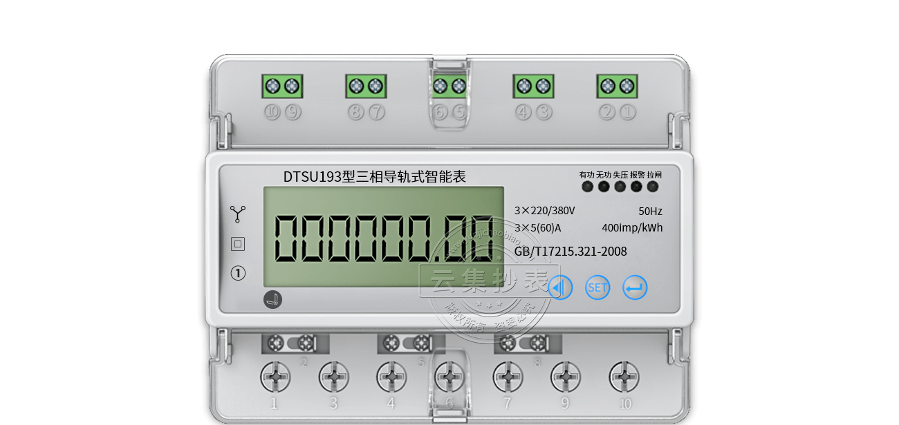This screenshot has width=899, height=425.
Task: Click the DTSU193 model title text
Action: click(x=374, y=177)
